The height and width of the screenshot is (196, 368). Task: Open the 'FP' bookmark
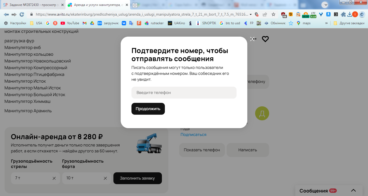click(249, 23)
